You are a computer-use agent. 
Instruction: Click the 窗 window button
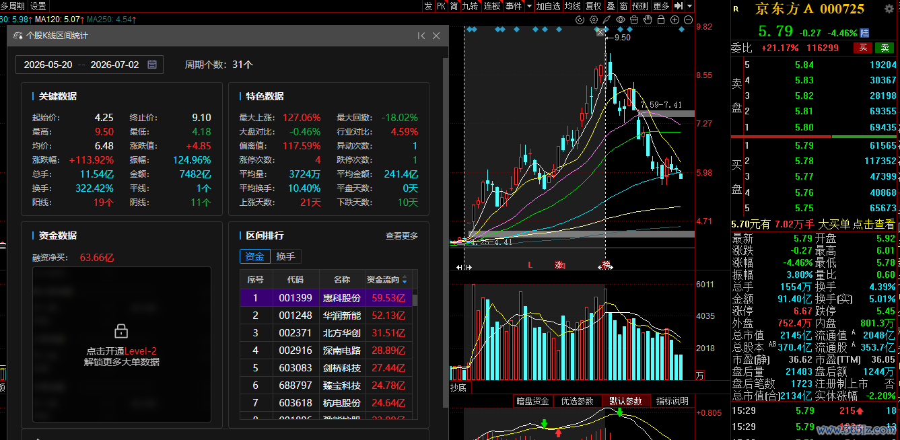623,6
